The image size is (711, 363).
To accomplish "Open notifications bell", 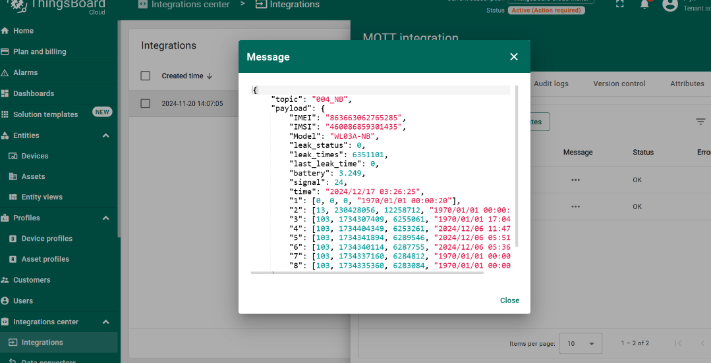I will click(x=644, y=4).
